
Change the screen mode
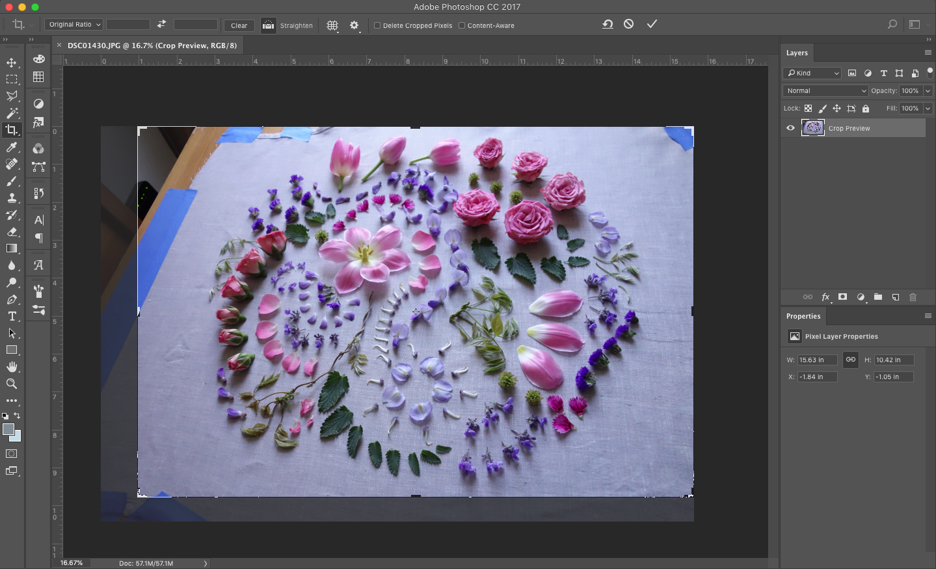point(12,471)
